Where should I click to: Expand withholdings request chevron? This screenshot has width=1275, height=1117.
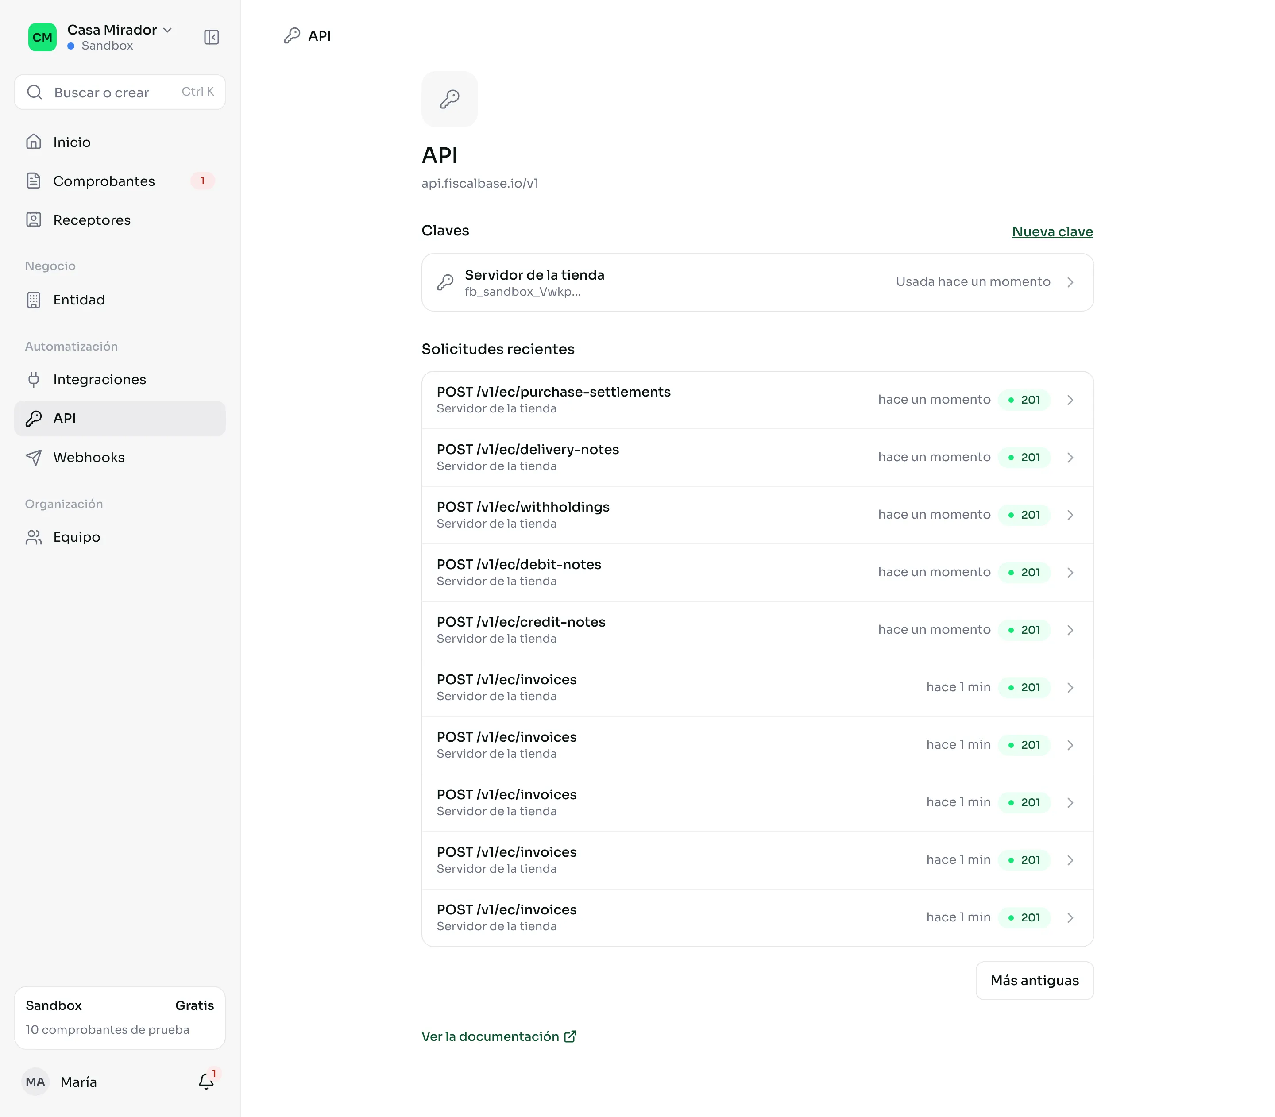(1070, 515)
